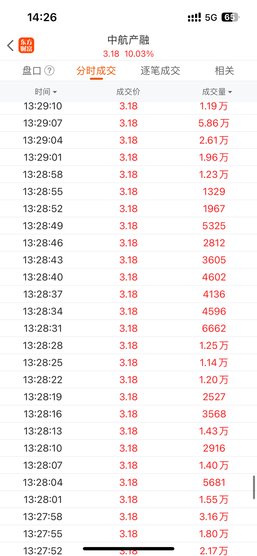This screenshot has height=556, width=257.
Task: Select the 13:28:31 row with 6662 volume
Action: click(128, 328)
